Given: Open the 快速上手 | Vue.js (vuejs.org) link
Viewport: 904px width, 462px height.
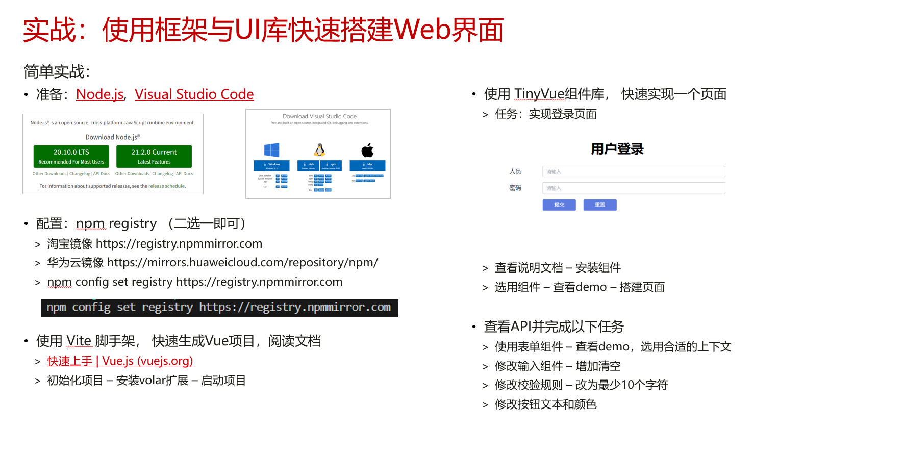Looking at the screenshot, I should click(120, 361).
